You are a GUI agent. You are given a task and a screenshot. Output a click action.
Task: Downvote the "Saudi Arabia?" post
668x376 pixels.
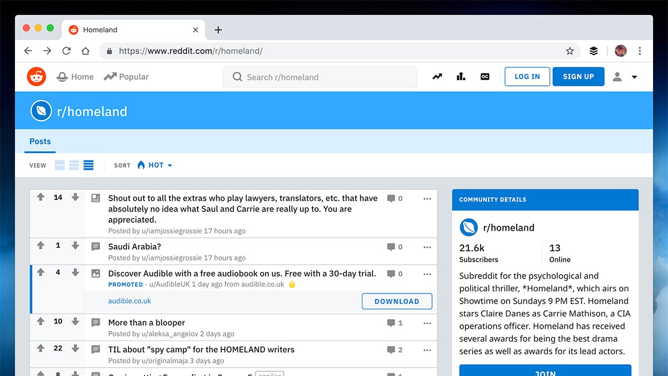tap(75, 246)
